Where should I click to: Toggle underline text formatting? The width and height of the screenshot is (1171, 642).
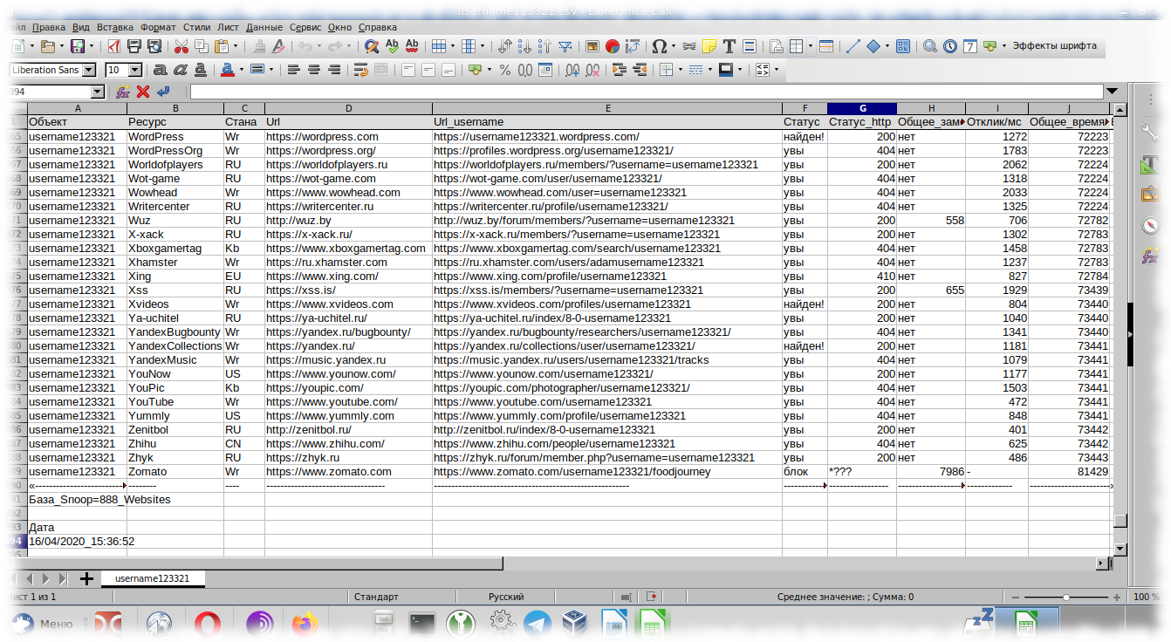(201, 70)
